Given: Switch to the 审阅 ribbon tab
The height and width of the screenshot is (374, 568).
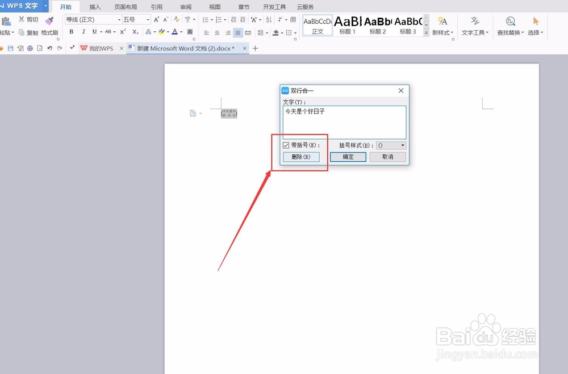Looking at the screenshot, I should pyautogui.click(x=186, y=7).
